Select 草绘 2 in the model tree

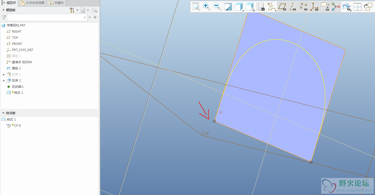[x=16, y=68]
